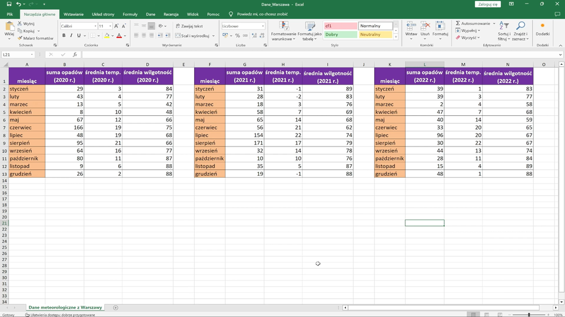Click the Autosumowanie sigma icon
The height and width of the screenshot is (317, 565).
(x=458, y=24)
